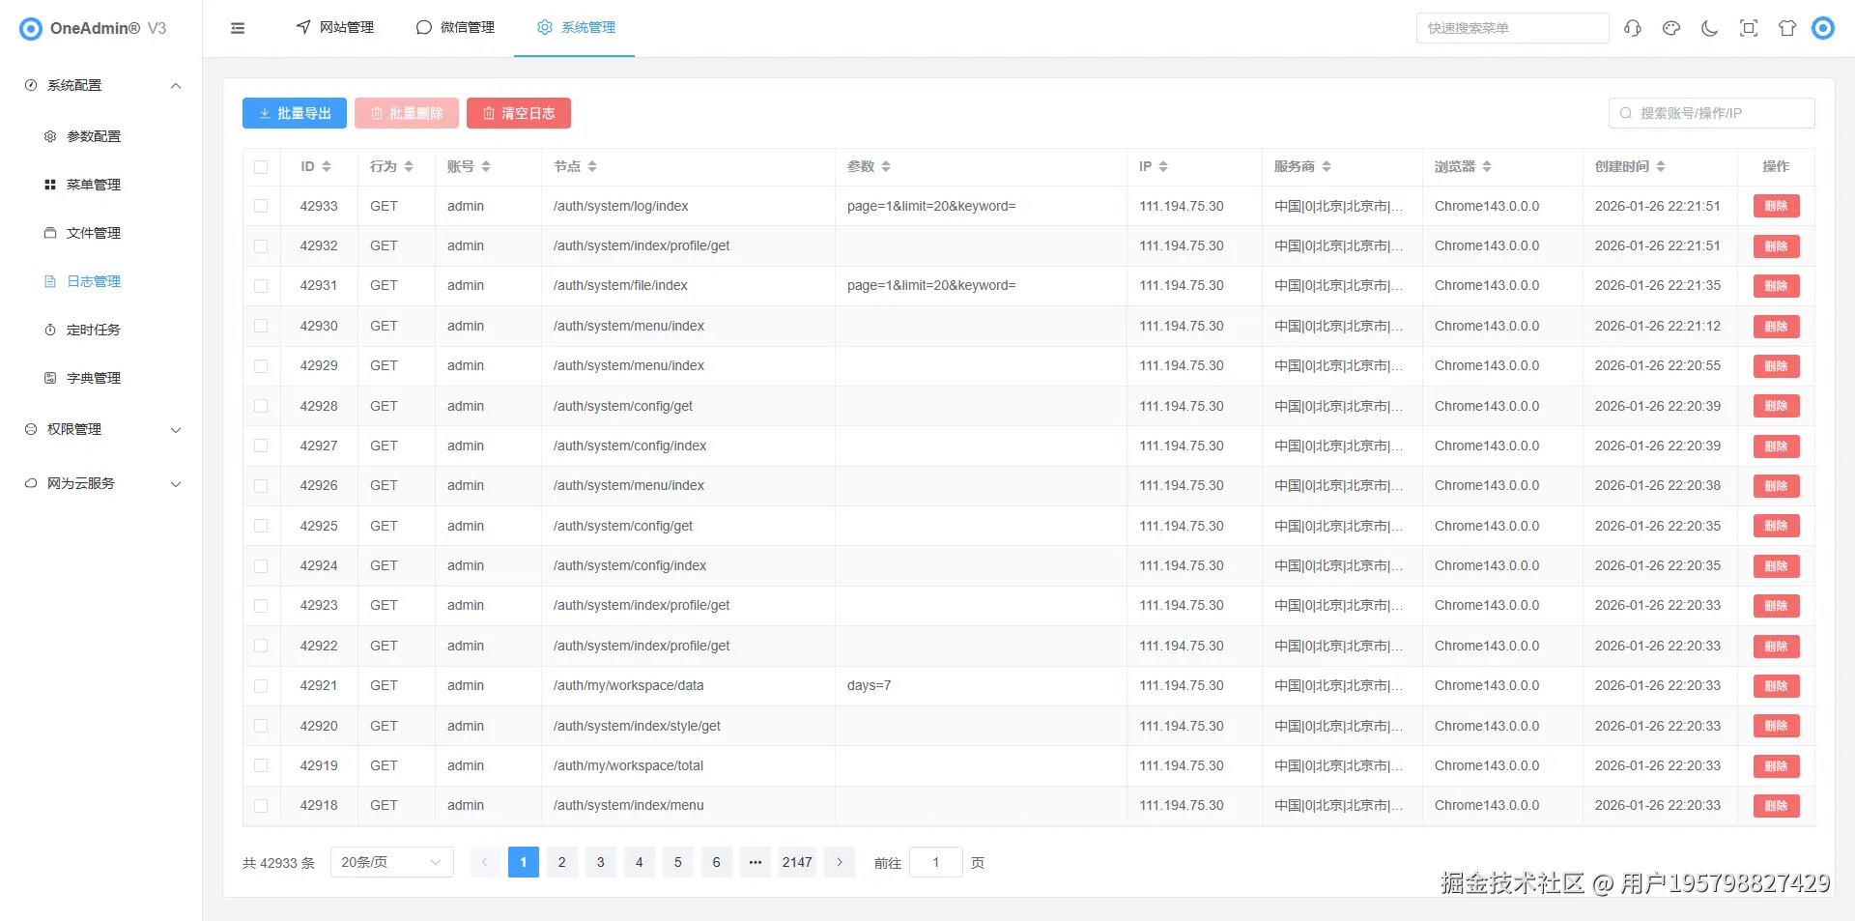Sort the table by 参数 column
This screenshot has height=921, width=1855.
coord(886,166)
